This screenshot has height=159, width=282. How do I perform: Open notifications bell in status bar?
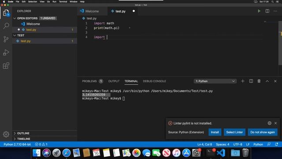pos(276,144)
